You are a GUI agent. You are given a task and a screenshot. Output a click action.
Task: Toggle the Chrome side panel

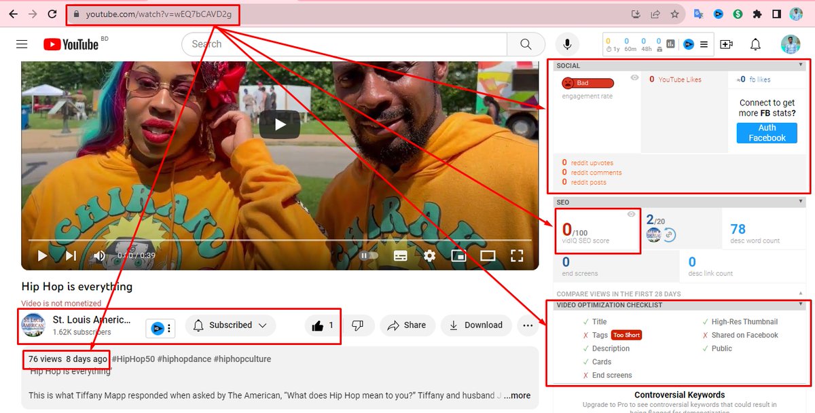(x=776, y=14)
